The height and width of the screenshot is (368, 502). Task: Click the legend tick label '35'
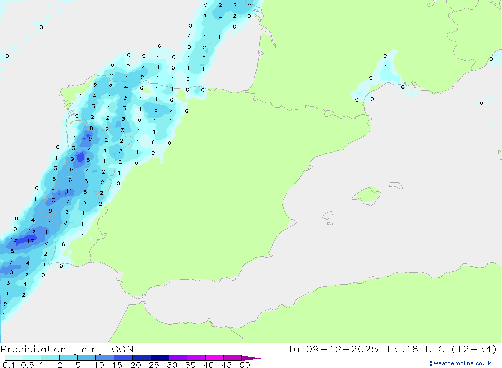coord(190,365)
